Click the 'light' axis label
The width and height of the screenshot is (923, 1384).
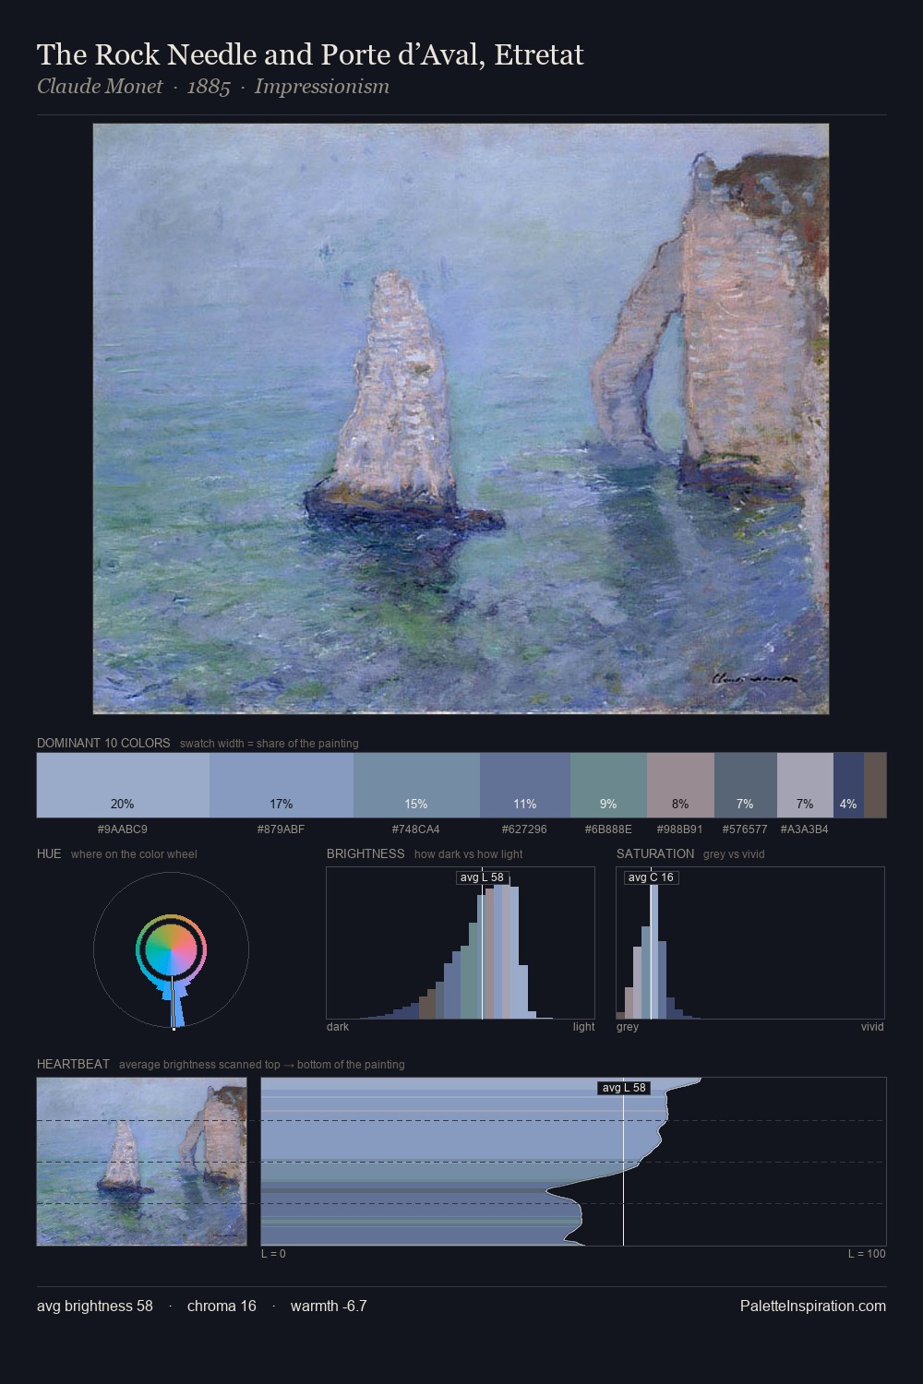pyautogui.click(x=584, y=1027)
